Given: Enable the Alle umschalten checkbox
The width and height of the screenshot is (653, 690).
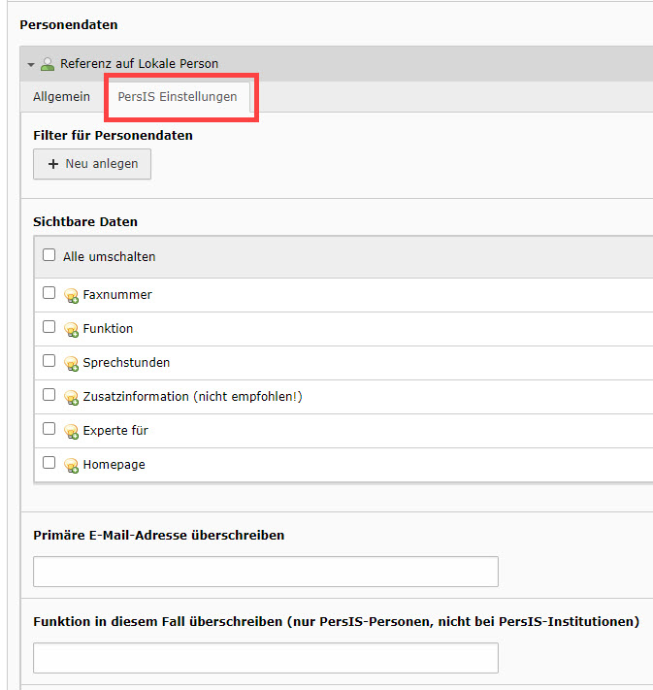Looking at the screenshot, I should point(49,255).
